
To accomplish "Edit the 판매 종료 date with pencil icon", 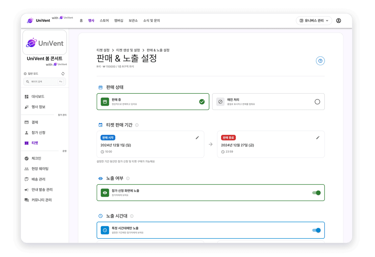I will 318,138.
